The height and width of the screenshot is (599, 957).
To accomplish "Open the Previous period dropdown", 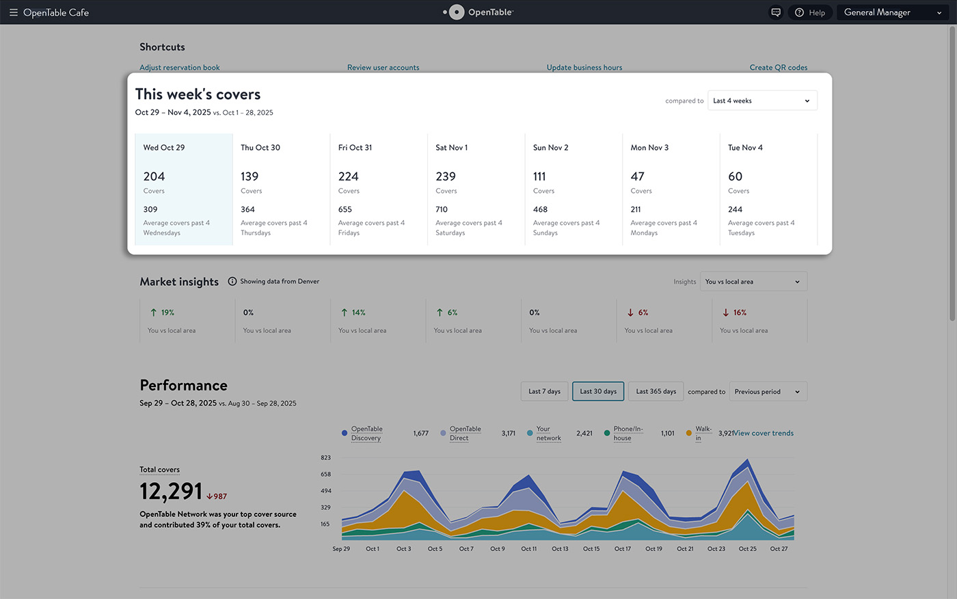I will [768, 392].
